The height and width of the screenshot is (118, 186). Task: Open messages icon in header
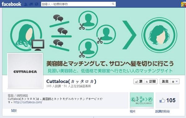click(31, 4)
